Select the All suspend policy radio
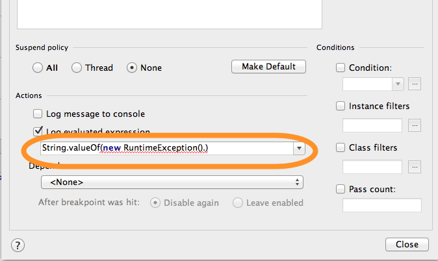Viewport: 438px width, 261px height. coord(38,68)
